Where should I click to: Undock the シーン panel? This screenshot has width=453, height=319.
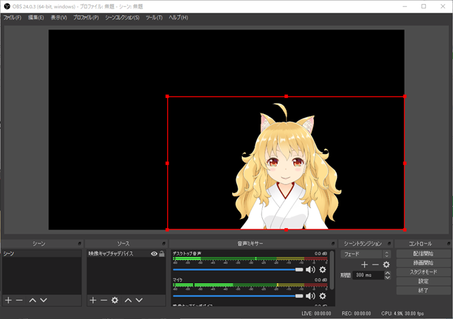coord(80,244)
